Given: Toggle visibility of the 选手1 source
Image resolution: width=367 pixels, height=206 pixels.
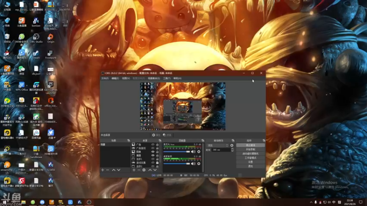Looking at the screenshot, I should pyautogui.click(x=153, y=159).
